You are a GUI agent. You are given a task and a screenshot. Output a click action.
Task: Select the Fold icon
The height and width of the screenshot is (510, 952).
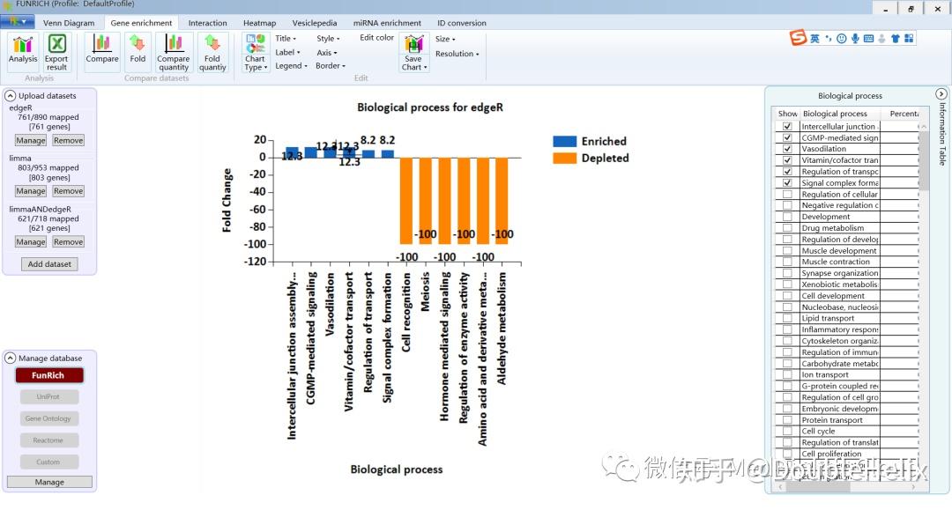138,50
